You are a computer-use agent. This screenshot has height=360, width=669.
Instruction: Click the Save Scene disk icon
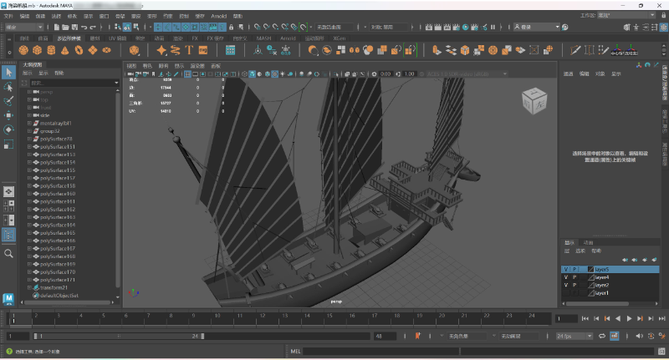(74, 27)
